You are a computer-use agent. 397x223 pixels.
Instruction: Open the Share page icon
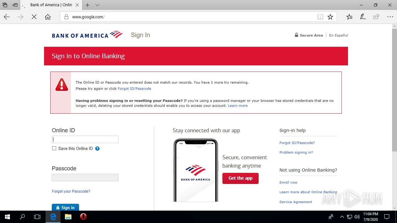point(376,17)
